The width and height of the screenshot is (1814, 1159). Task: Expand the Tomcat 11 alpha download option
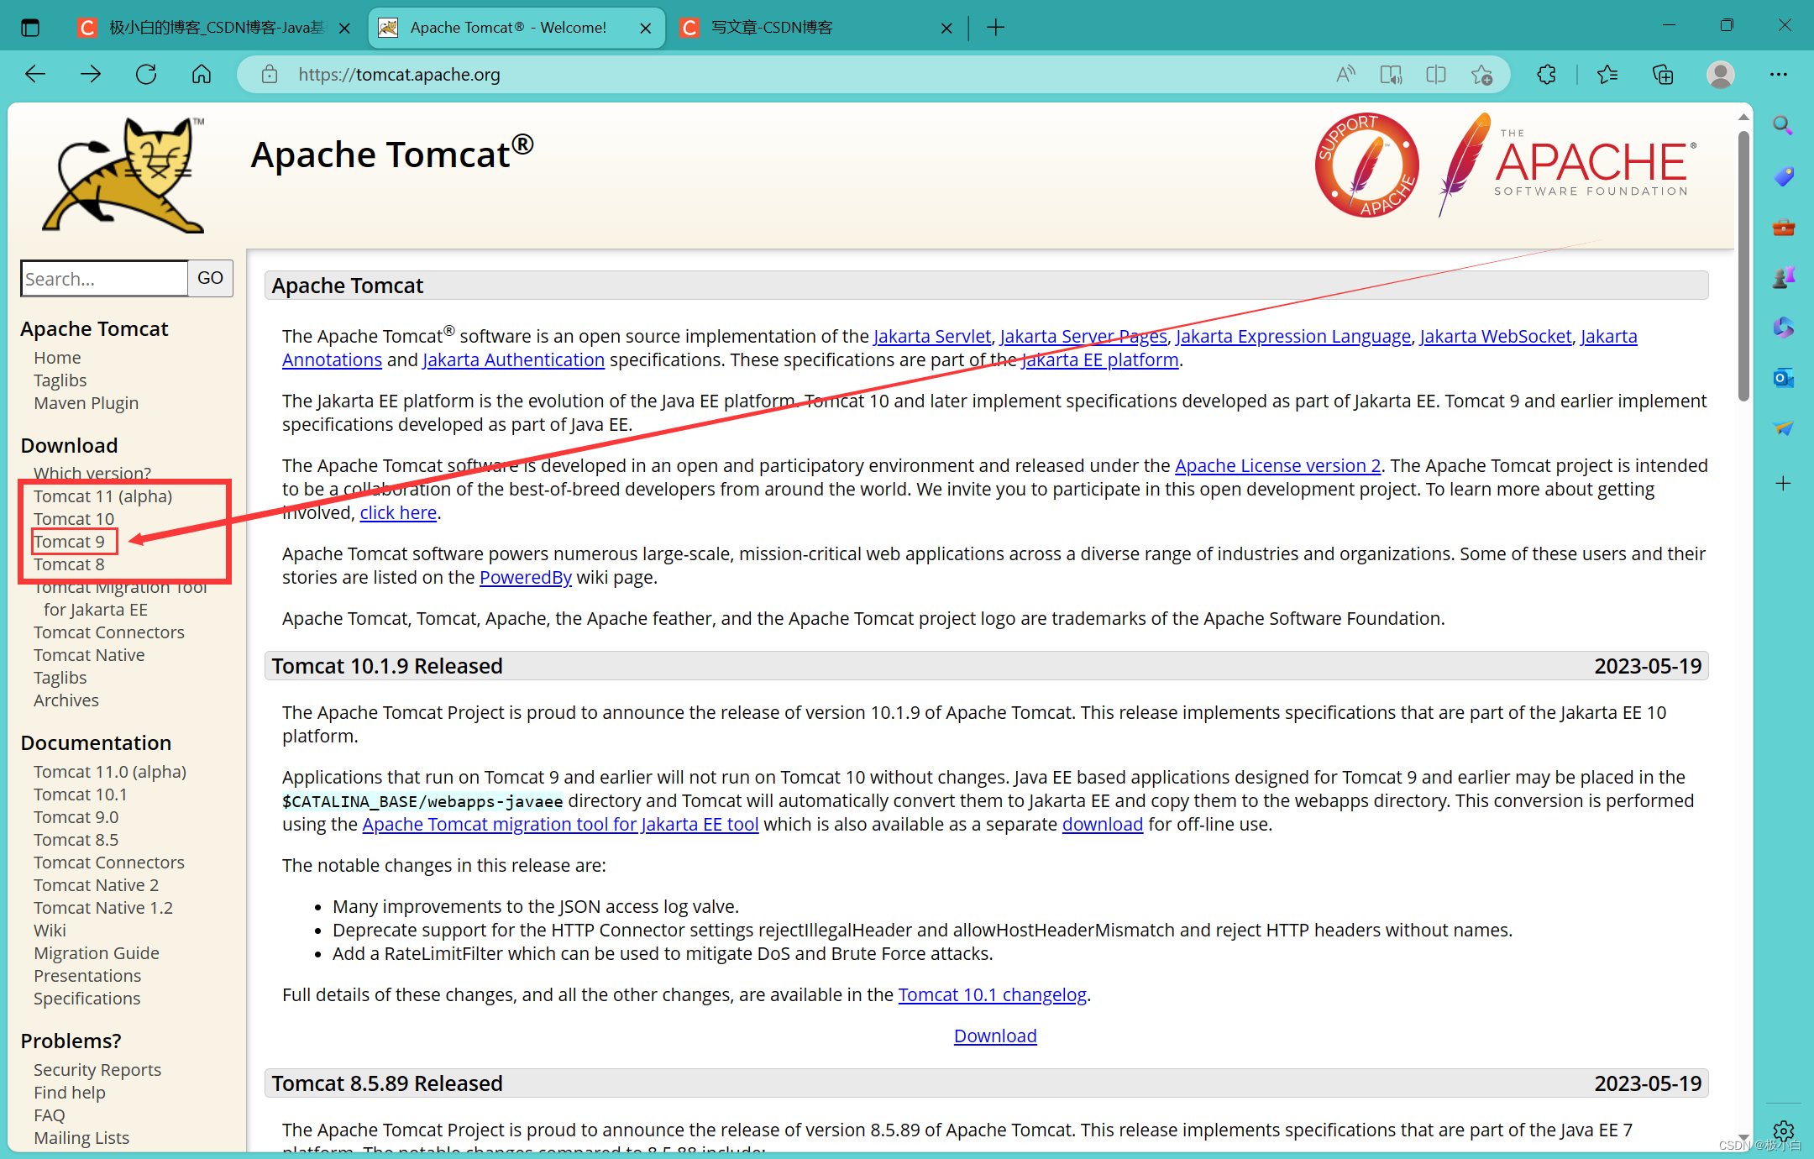pos(103,495)
